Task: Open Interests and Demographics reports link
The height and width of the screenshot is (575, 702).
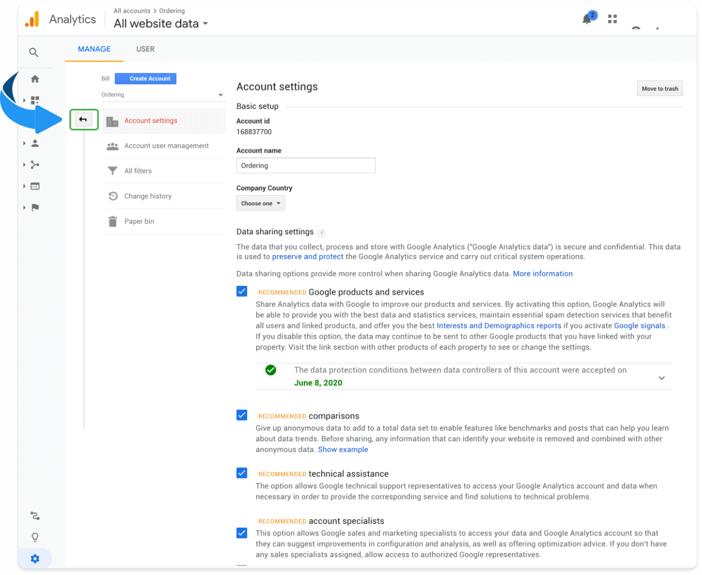Action: point(499,326)
